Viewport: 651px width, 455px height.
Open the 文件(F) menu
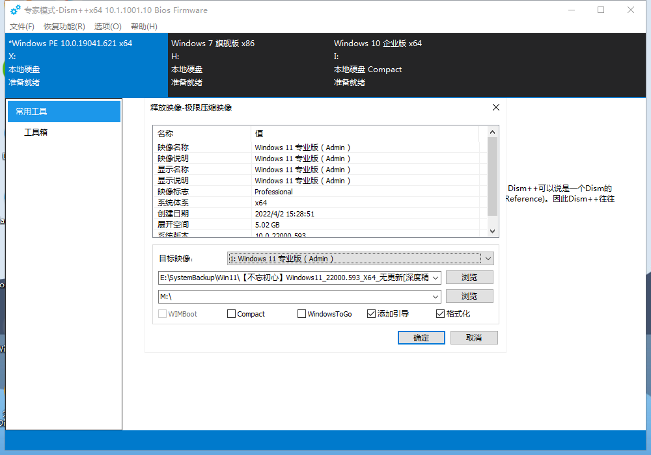point(22,27)
